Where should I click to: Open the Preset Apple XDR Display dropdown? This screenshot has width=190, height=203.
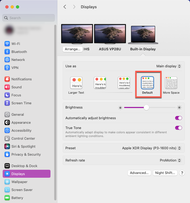pos(152,148)
